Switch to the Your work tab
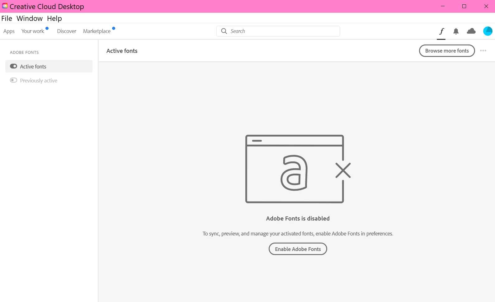The image size is (495, 302). [33, 31]
